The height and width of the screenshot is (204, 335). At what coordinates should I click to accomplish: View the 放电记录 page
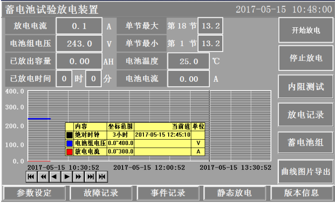click(306, 115)
